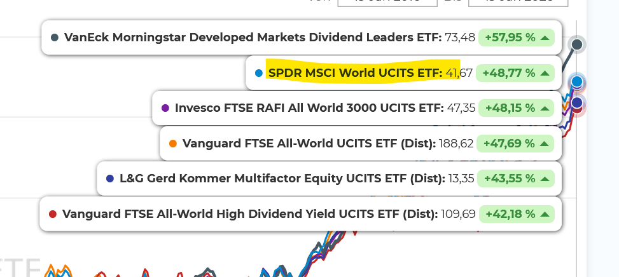Click the purple dot before Invesco FTSE RAFI
This screenshot has height=277, width=619.
pos(165,108)
